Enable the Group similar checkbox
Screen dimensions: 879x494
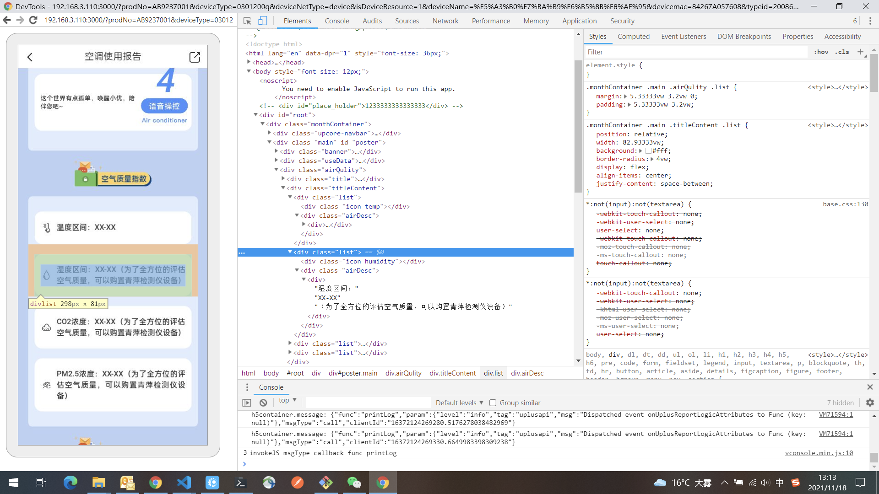[x=493, y=403]
